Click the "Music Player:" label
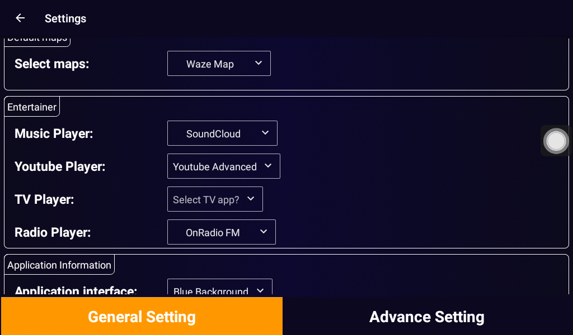Image resolution: width=573 pixels, height=335 pixels. (54, 133)
